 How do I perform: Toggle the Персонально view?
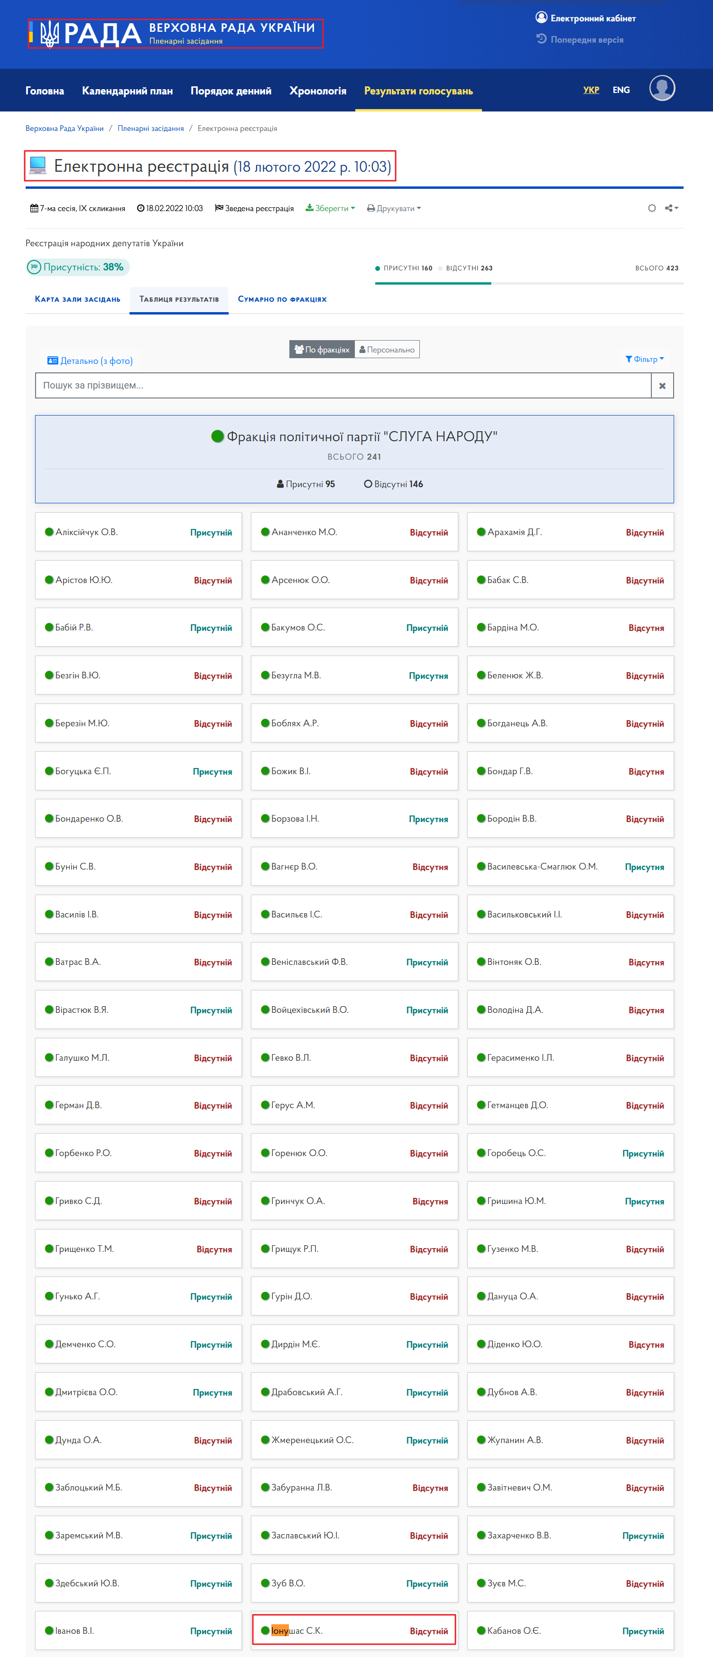387,349
